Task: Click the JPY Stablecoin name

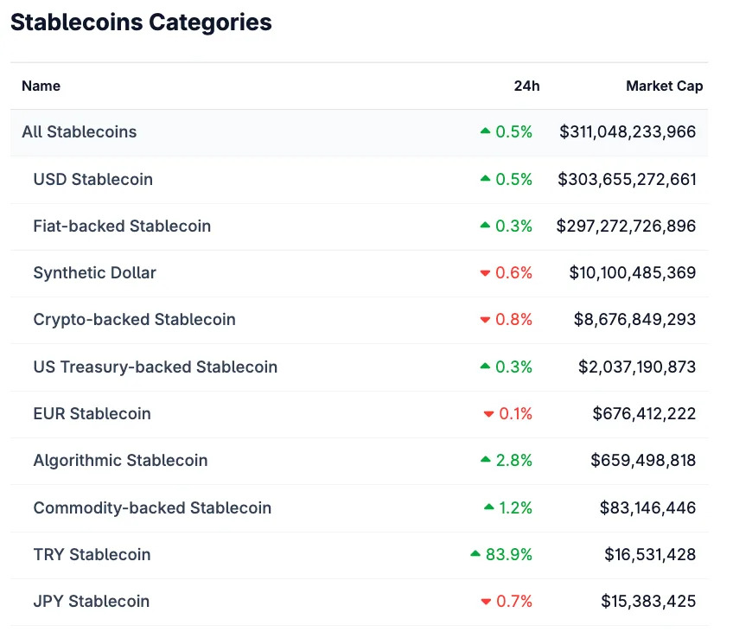Action: [x=92, y=602]
